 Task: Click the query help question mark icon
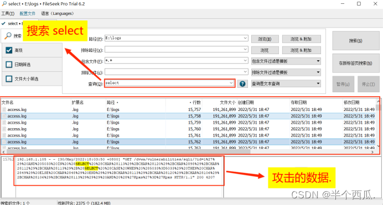coord(242,84)
